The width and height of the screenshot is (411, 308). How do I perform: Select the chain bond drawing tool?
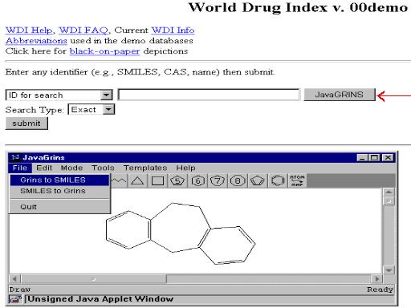point(119,180)
